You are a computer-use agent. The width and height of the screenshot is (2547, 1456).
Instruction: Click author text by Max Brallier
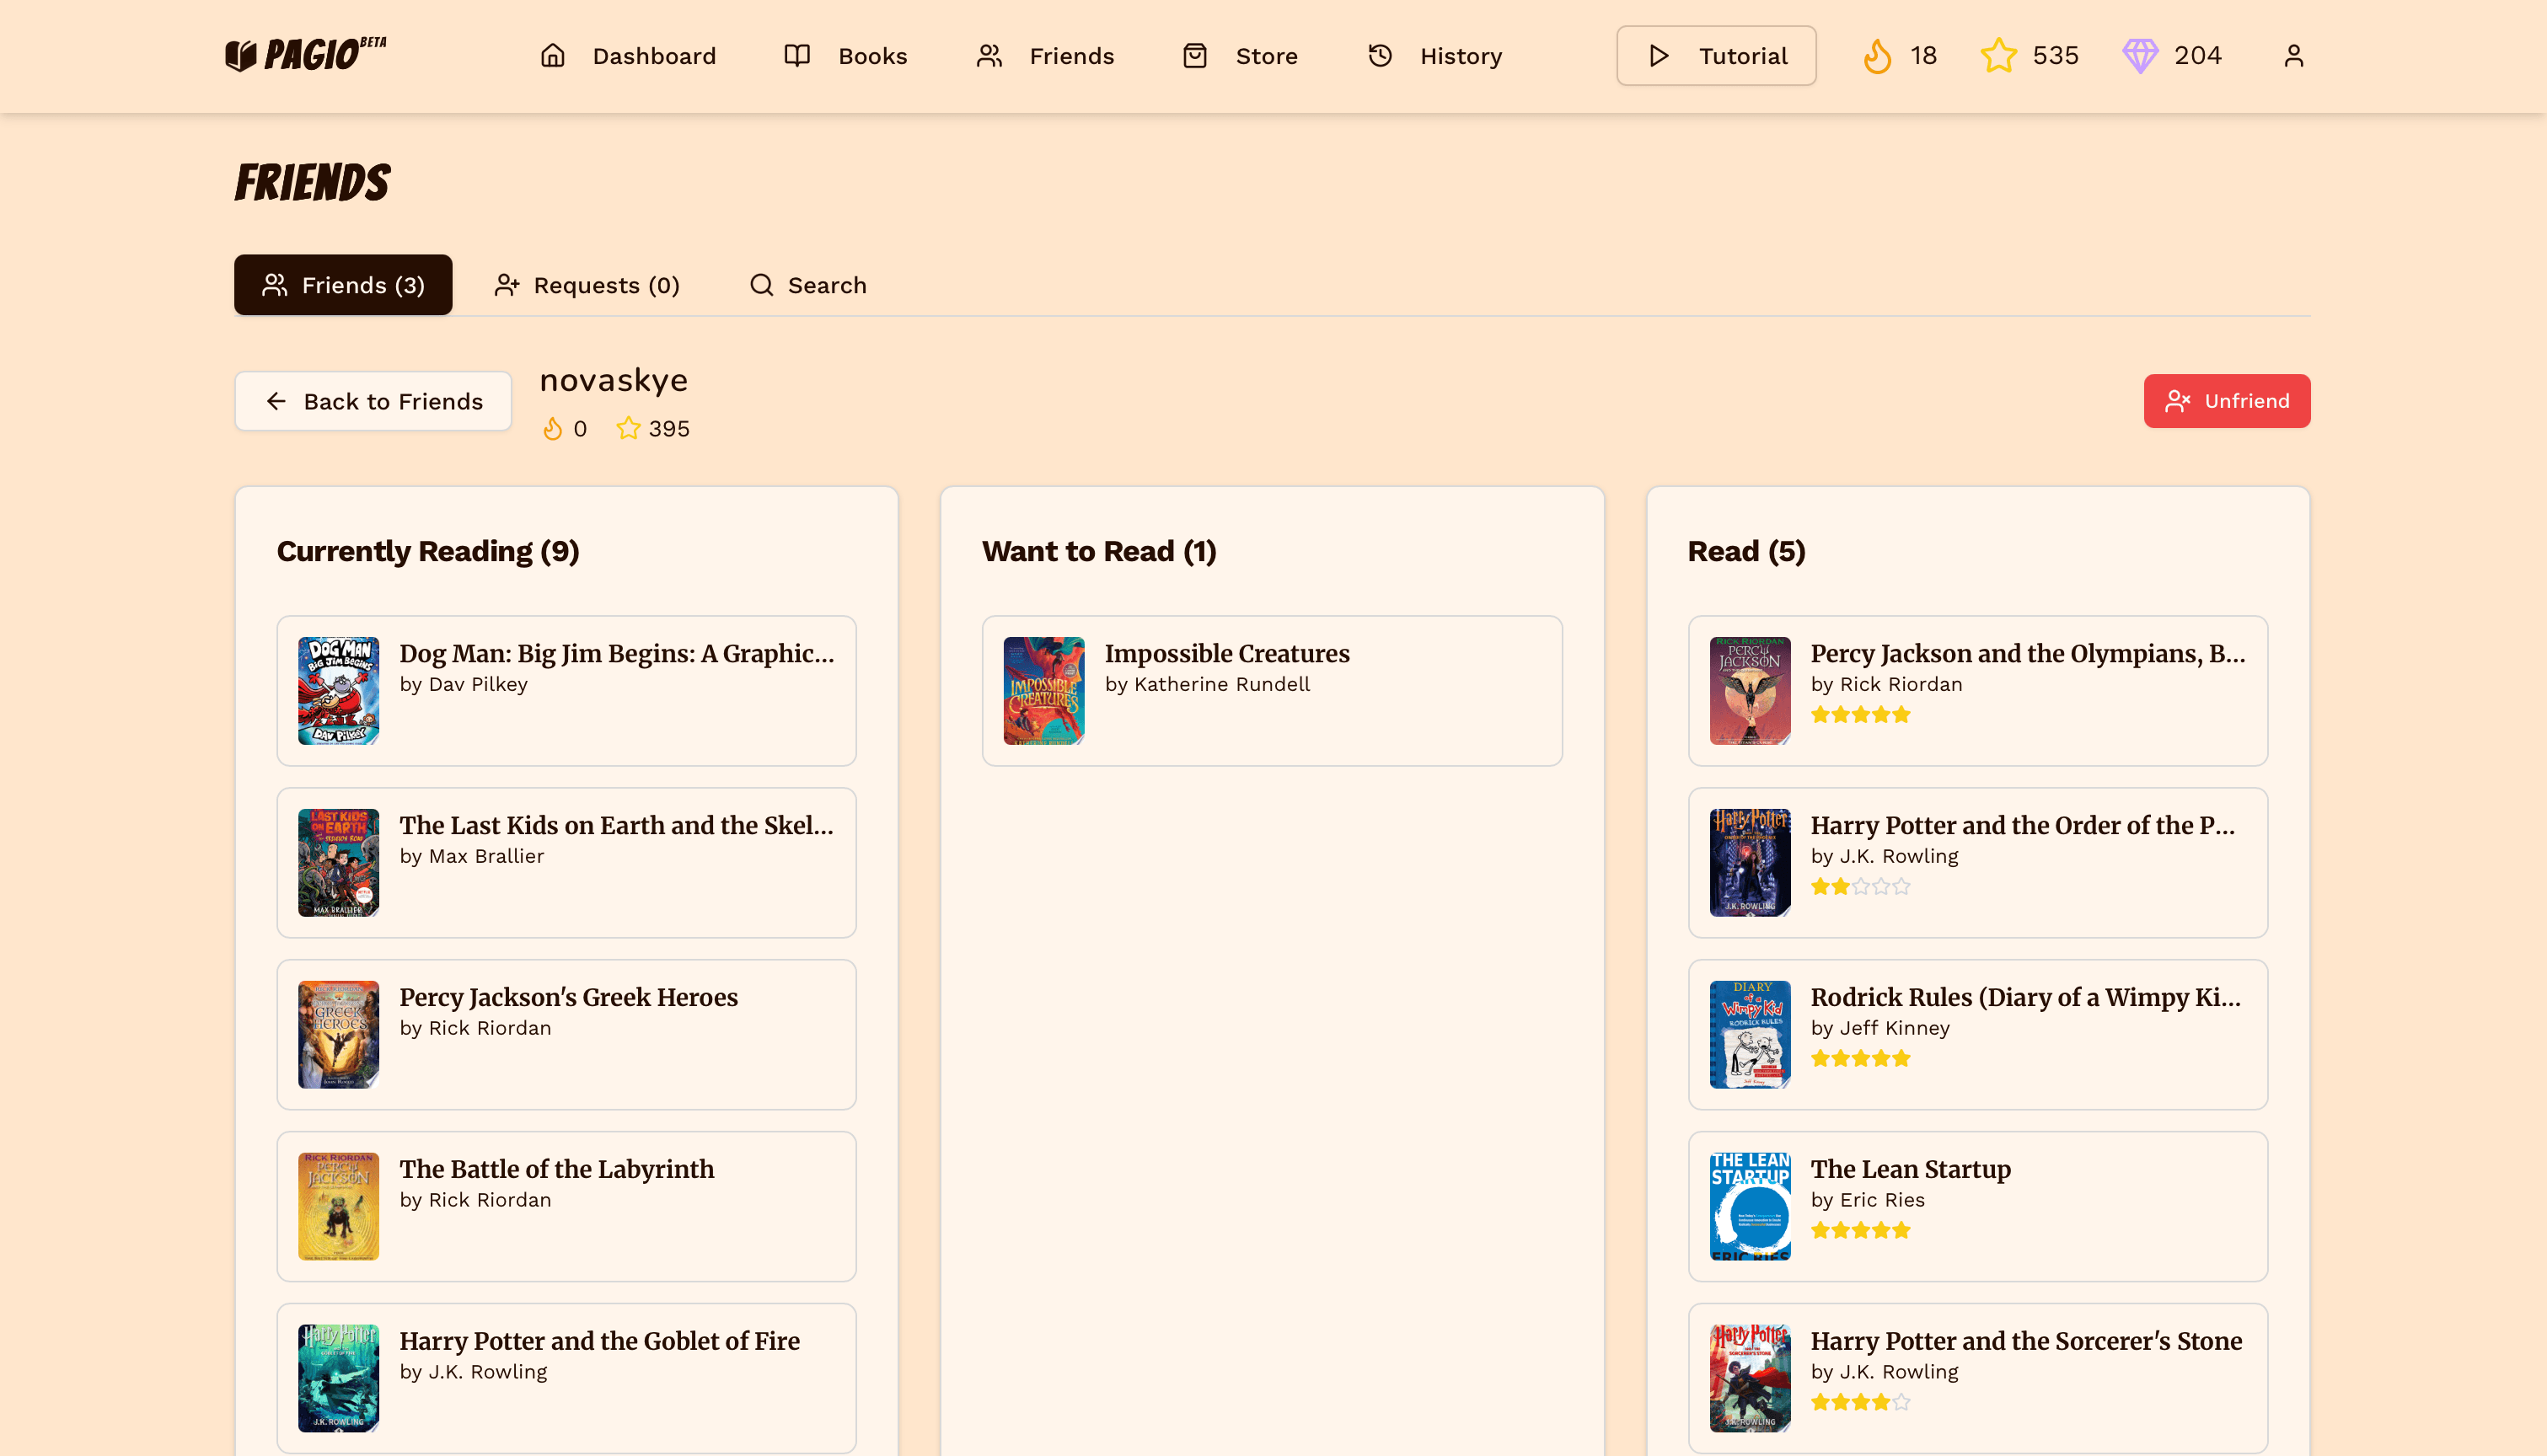tap(472, 856)
